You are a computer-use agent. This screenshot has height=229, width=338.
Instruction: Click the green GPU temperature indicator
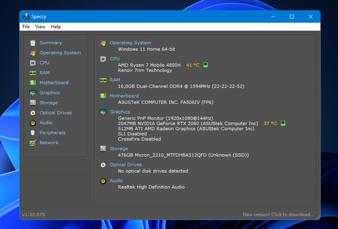[283, 123]
